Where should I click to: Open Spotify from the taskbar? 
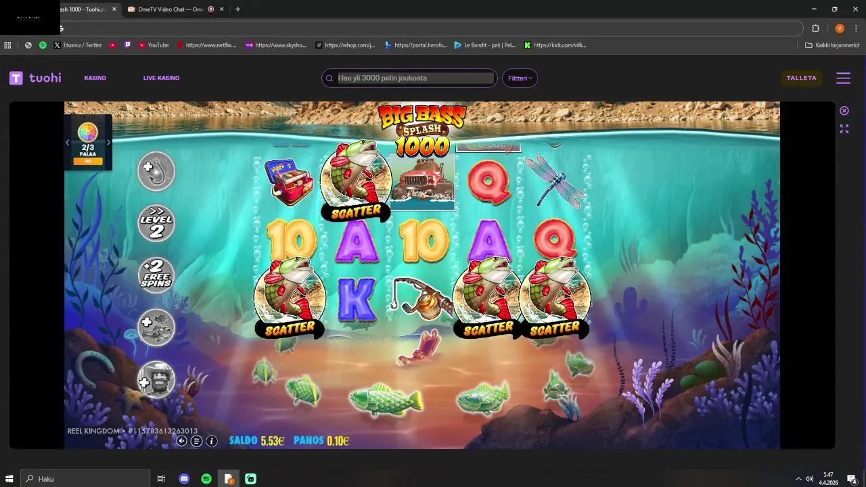[206, 479]
